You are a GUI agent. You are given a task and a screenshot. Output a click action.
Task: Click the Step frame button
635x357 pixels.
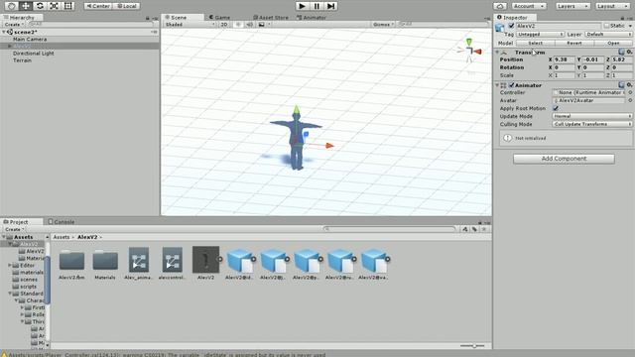coord(330,6)
